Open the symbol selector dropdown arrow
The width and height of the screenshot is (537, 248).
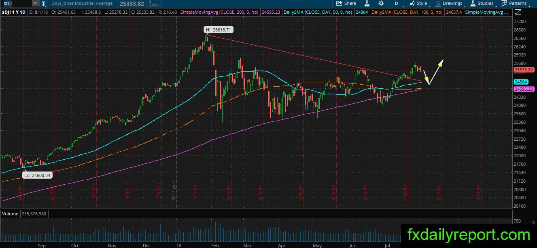[x=35, y=3]
